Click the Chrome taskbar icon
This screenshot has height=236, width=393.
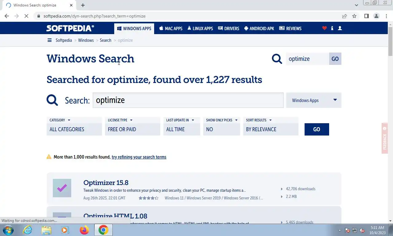pyautogui.click(x=103, y=230)
